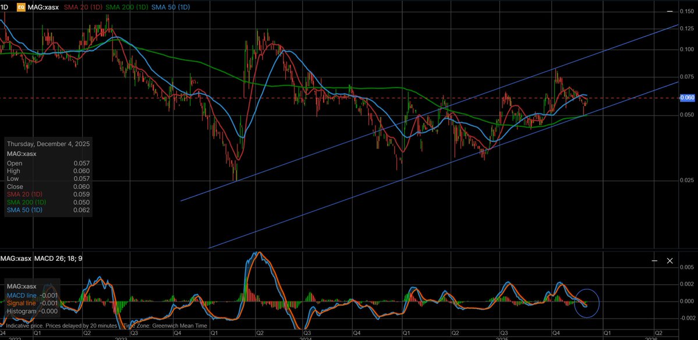The width and height of the screenshot is (698, 340).
Task: Click the -0.002 MACD axis label
Action: click(x=688, y=318)
